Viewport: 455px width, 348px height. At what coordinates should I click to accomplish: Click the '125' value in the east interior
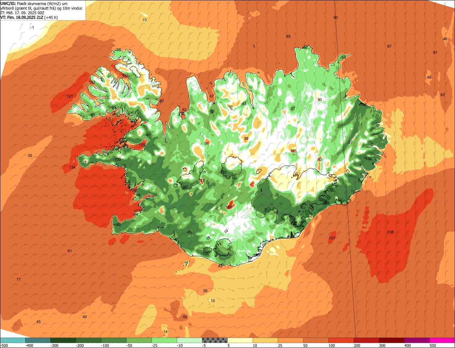293,151
